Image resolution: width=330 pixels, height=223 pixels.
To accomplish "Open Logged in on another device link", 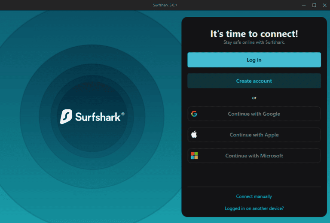I will click(254, 208).
